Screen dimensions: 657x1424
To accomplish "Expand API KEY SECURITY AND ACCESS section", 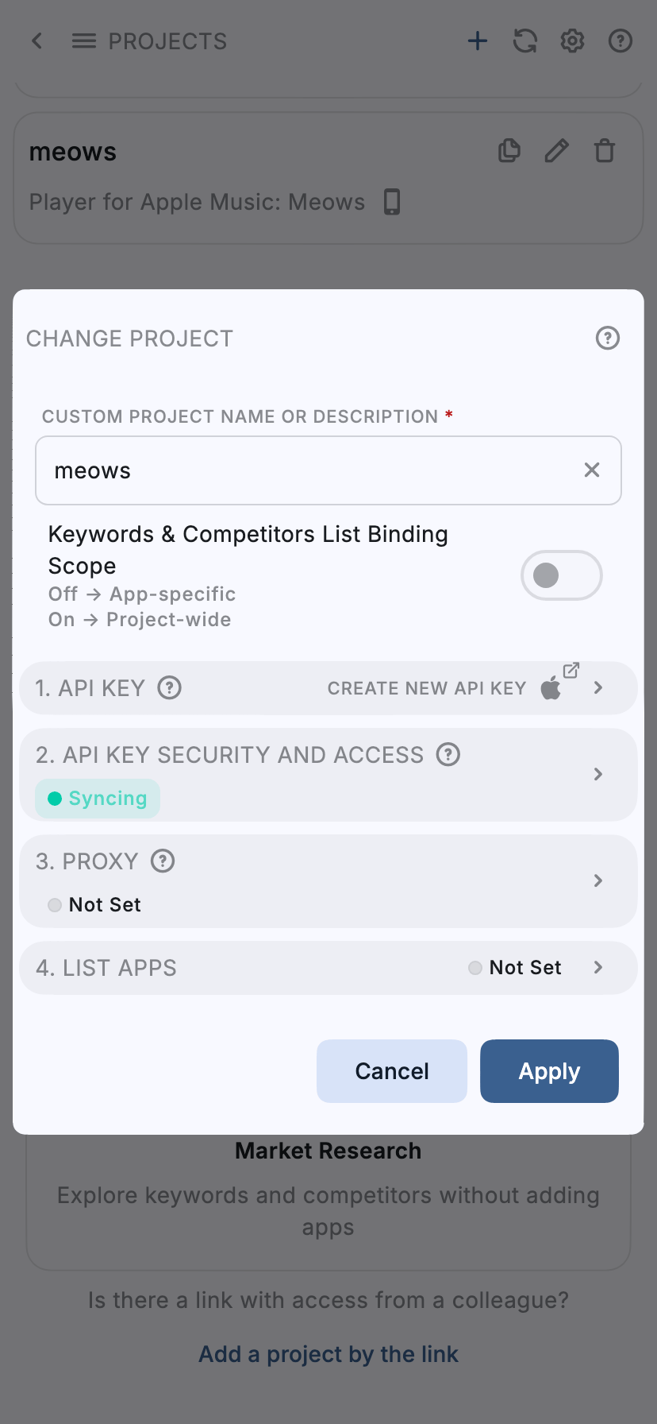I will tap(598, 774).
